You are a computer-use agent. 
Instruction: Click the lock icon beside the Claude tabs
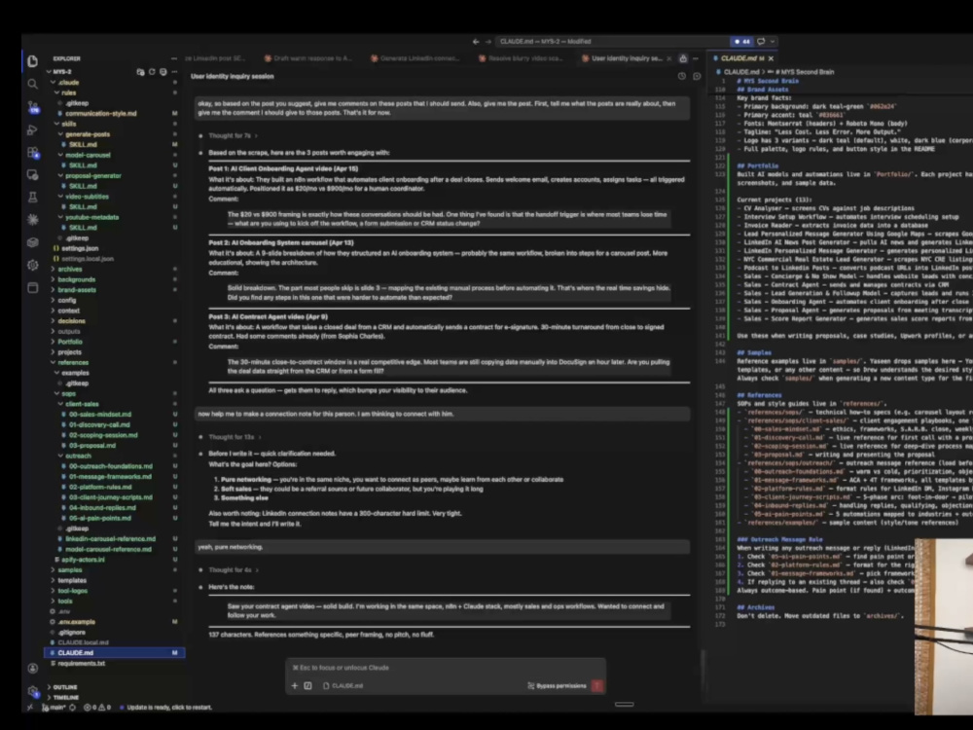[683, 58]
